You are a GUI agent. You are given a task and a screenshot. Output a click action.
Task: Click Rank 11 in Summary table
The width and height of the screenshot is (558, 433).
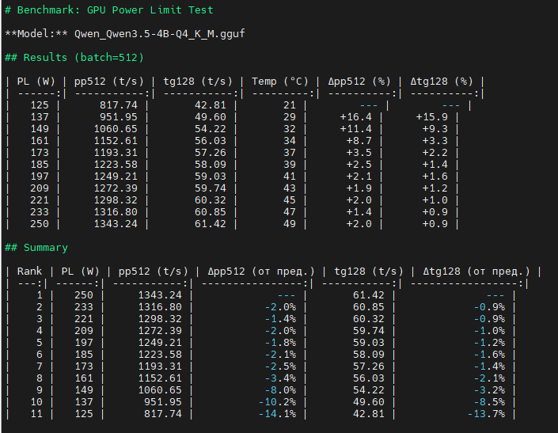(x=36, y=414)
